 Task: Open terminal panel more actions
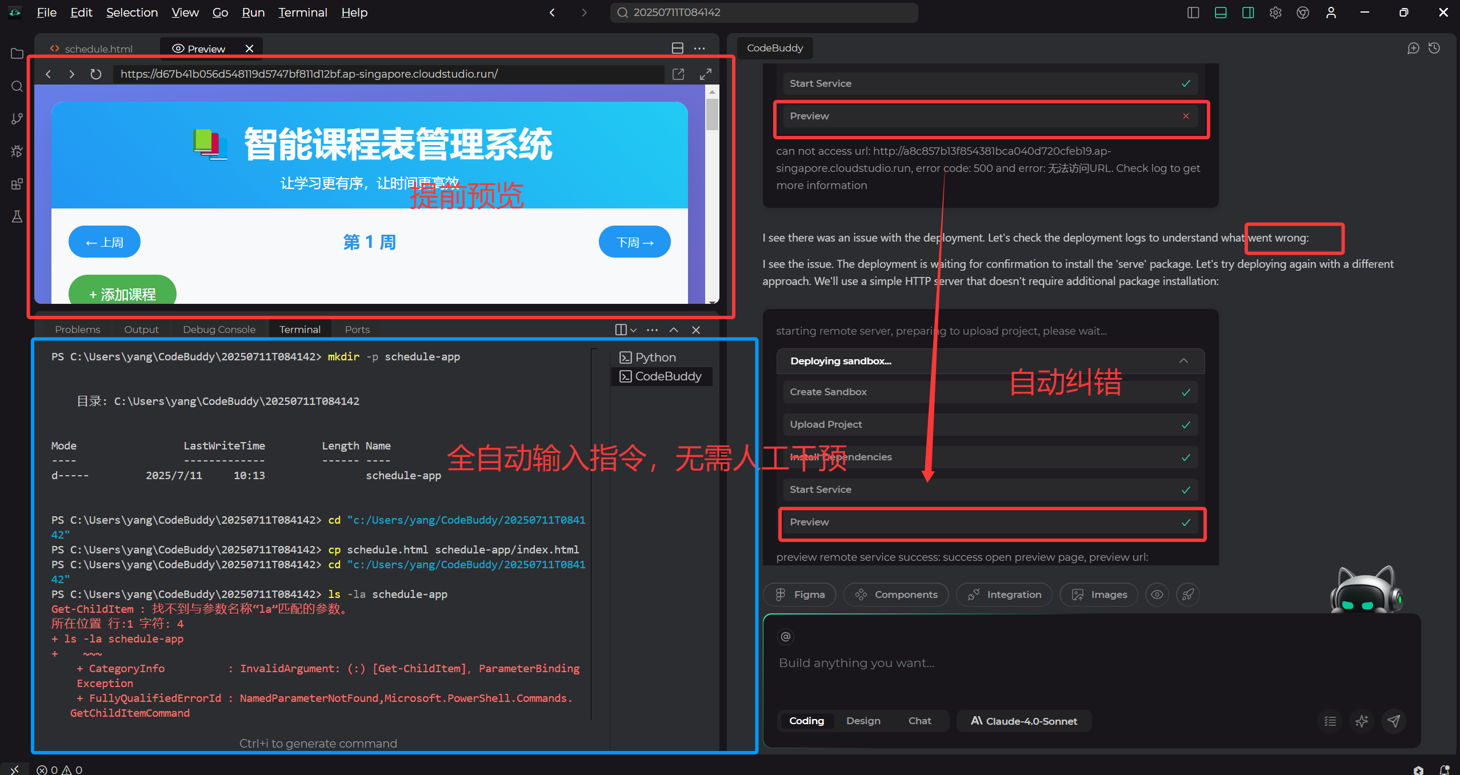click(652, 330)
